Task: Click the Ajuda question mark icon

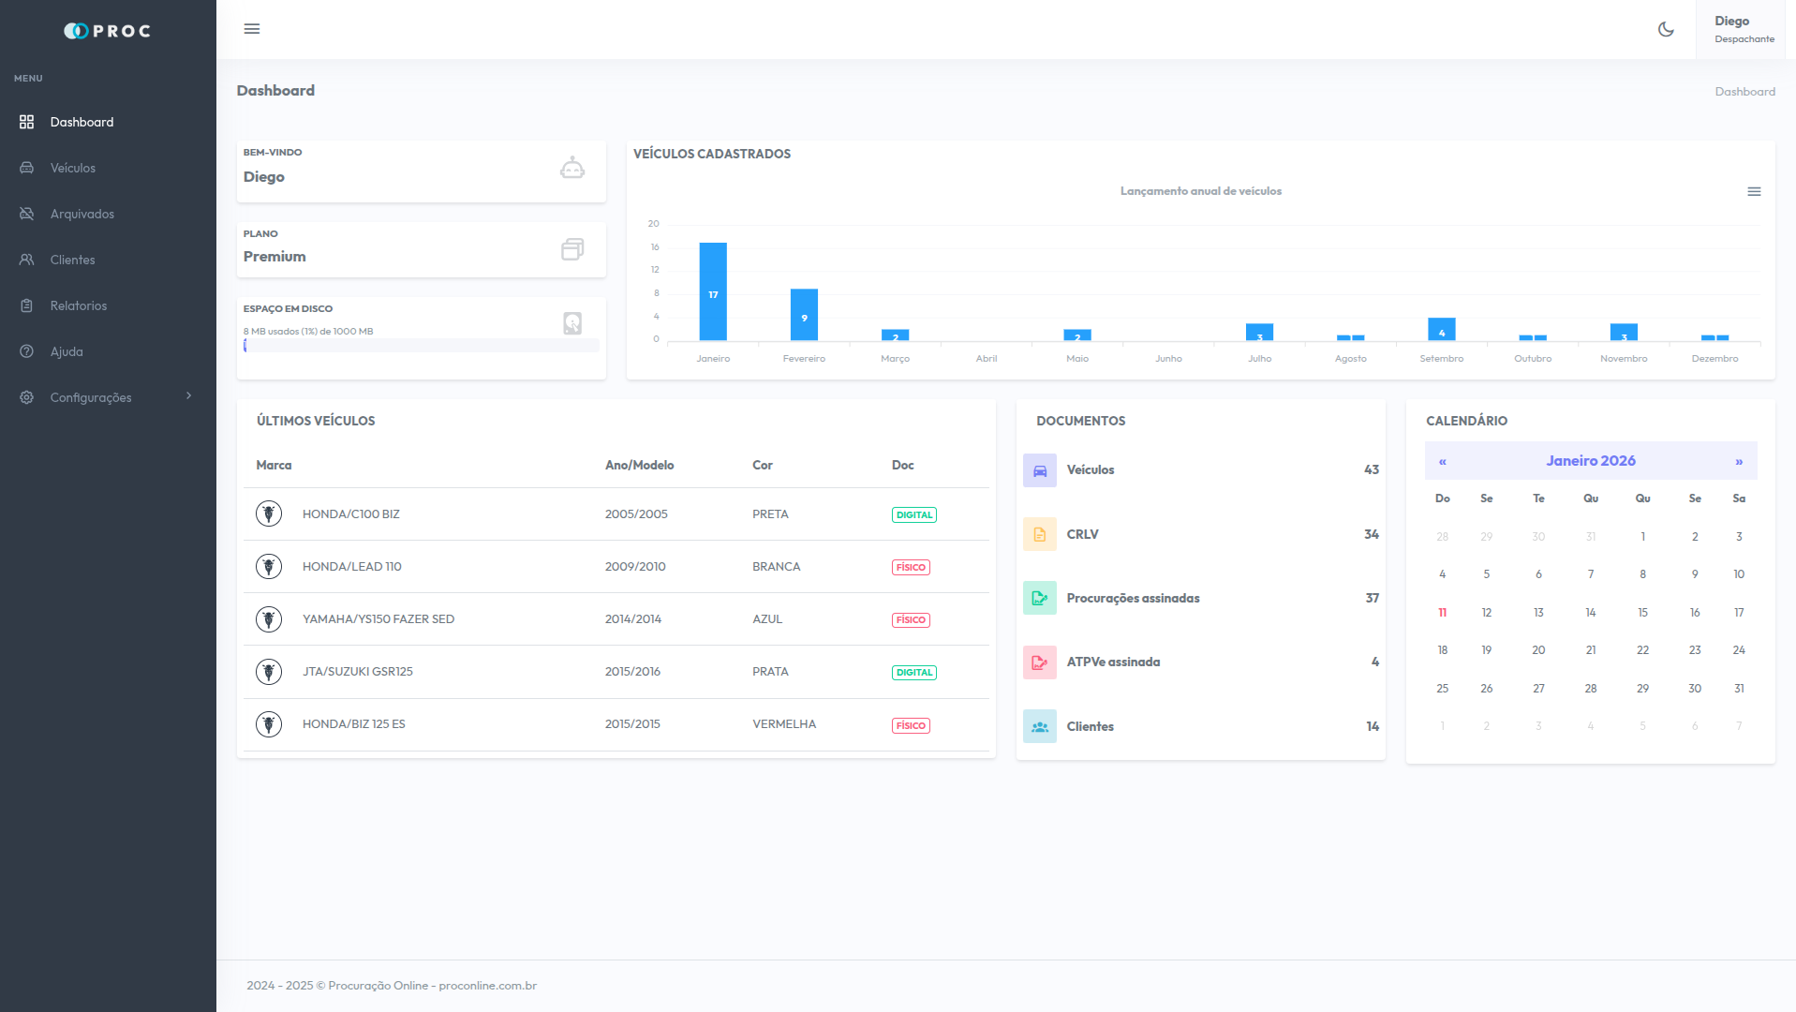Action: click(x=27, y=351)
